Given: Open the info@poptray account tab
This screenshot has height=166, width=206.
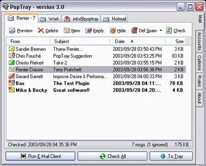Looking at the screenshot, I should (x=81, y=19).
